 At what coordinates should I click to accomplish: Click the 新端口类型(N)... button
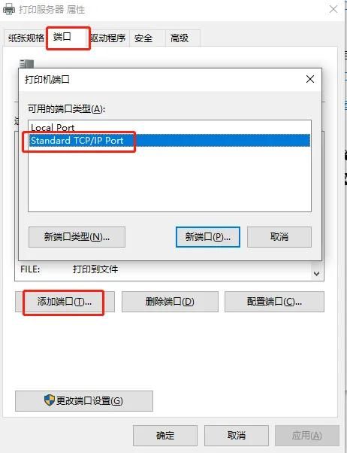point(77,237)
